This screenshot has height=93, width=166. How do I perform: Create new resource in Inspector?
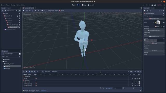tap(145, 11)
